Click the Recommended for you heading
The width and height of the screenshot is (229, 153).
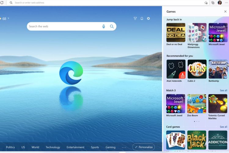180,56
